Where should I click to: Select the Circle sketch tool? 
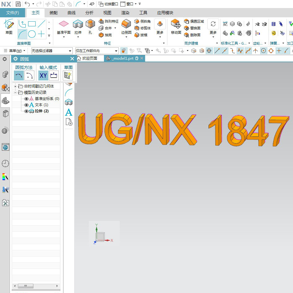32,34
